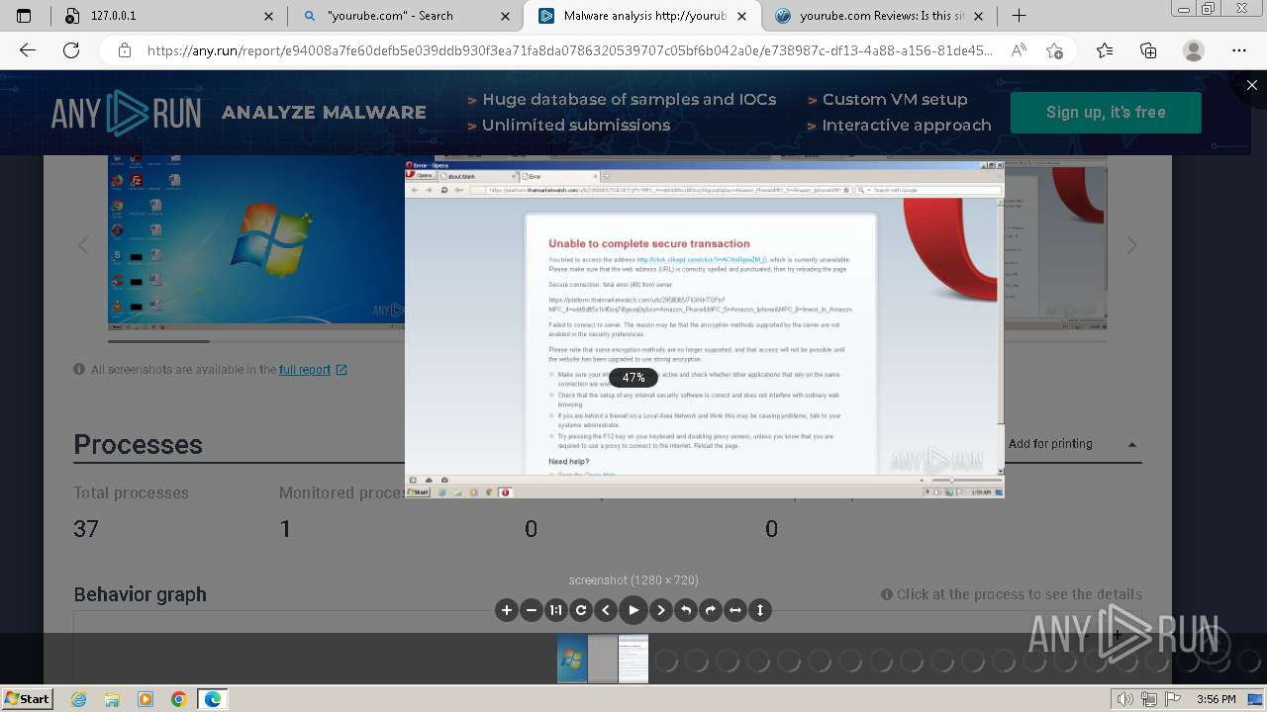
Task: Open the full report link
Action: click(313, 370)
